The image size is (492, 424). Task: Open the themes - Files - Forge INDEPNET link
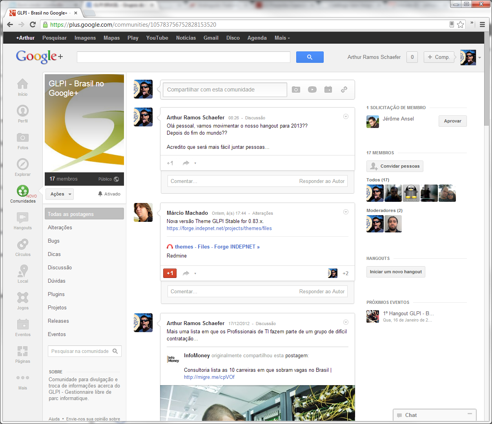coord(217,247)
